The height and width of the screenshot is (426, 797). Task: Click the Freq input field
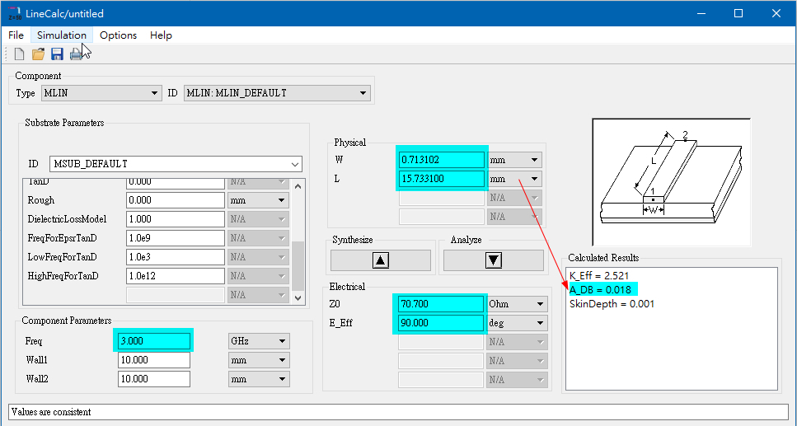154,341
